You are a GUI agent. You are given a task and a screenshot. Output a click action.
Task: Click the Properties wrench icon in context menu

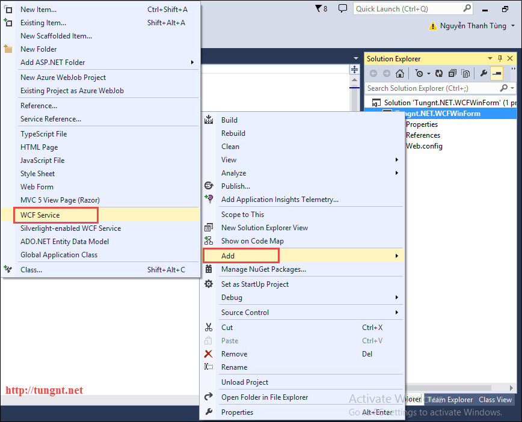(x=209, y=412)
